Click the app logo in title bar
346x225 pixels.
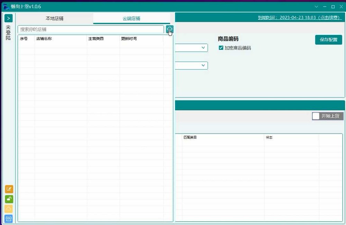click(6, 7)
